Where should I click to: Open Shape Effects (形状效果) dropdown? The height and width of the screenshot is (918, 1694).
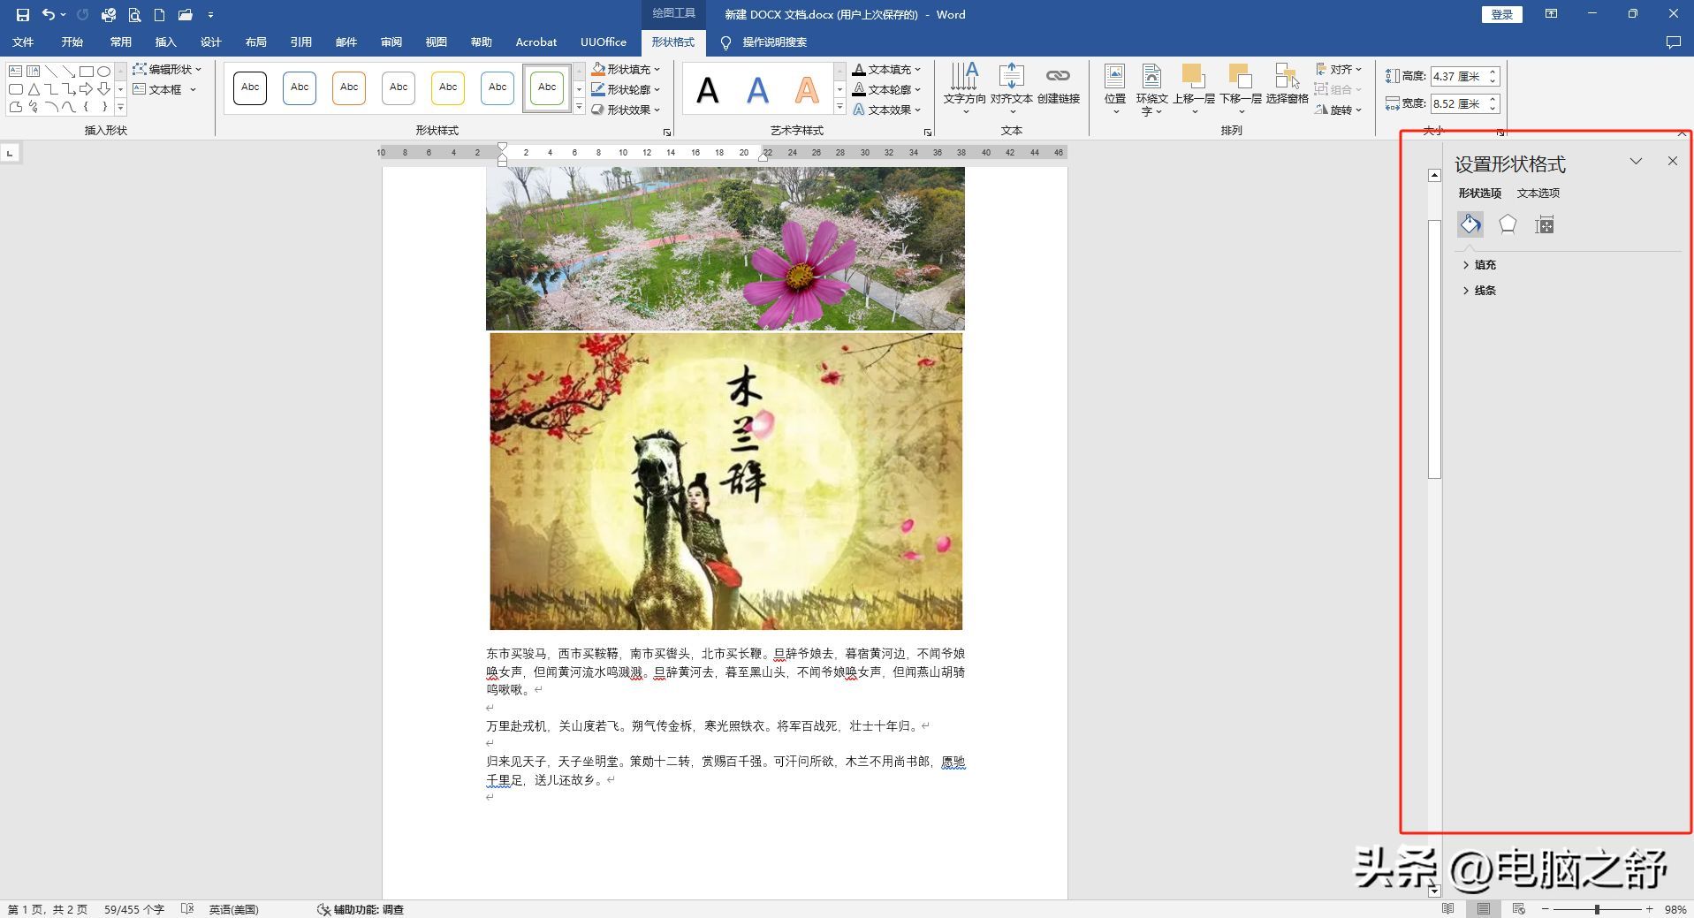click(627, 110)
